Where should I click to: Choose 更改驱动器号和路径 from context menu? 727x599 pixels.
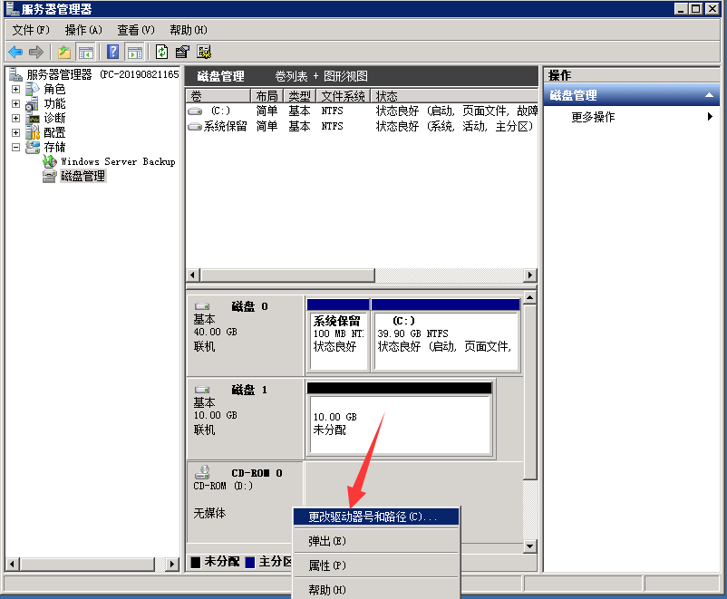(x=372, y=517)
